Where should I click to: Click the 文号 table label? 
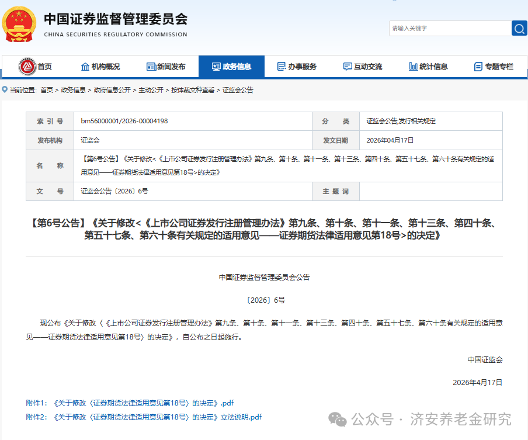pyautogui.click(x=50, y=191)
